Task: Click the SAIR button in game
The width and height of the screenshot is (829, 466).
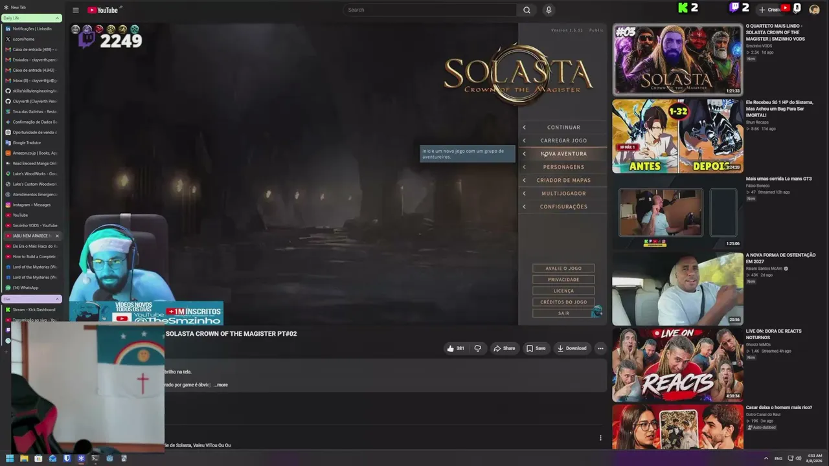Action: (x=563, y=313)
